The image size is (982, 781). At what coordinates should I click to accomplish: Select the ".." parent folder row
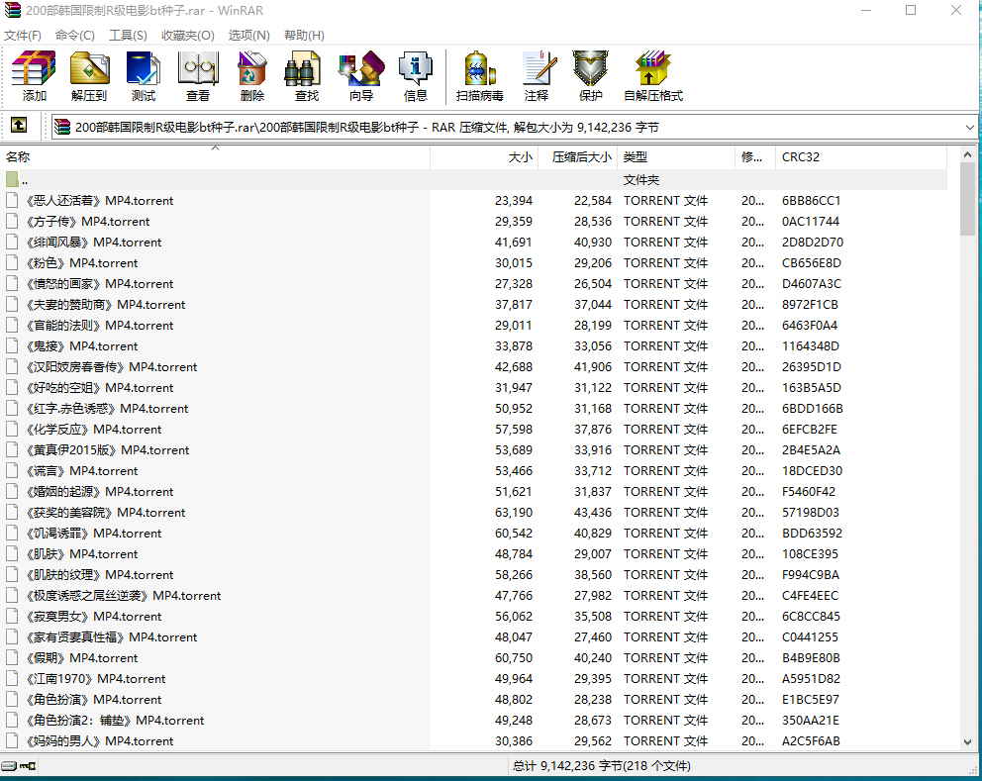pos(25,180)
